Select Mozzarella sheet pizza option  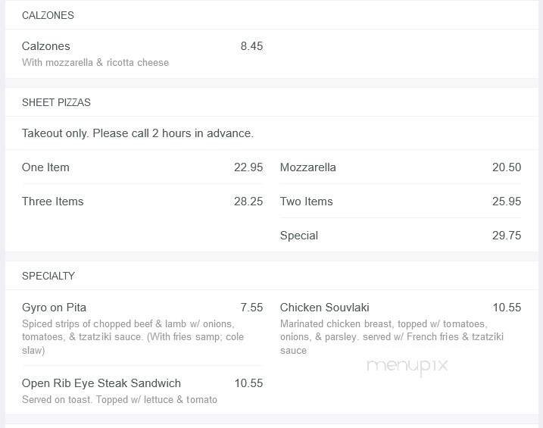307,167
